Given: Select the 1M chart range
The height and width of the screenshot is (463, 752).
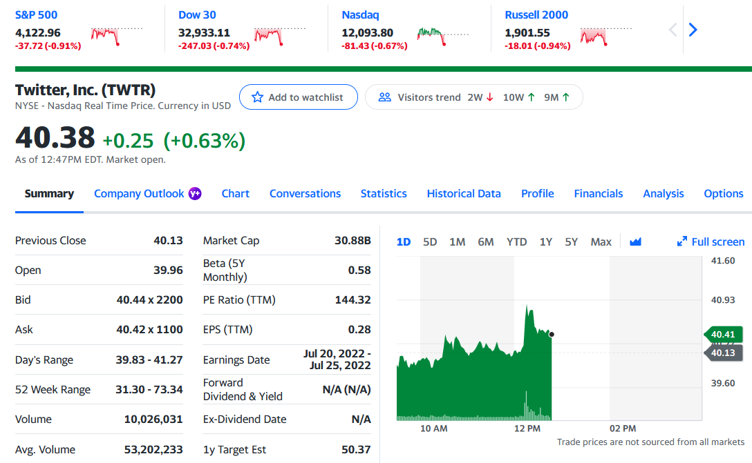Looking at the screenshot, I should coord(457,242).
